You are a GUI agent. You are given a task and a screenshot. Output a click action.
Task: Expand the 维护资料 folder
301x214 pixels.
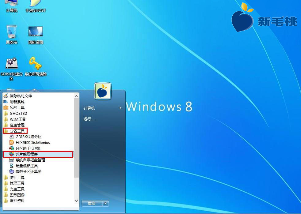tap(38, 201)
